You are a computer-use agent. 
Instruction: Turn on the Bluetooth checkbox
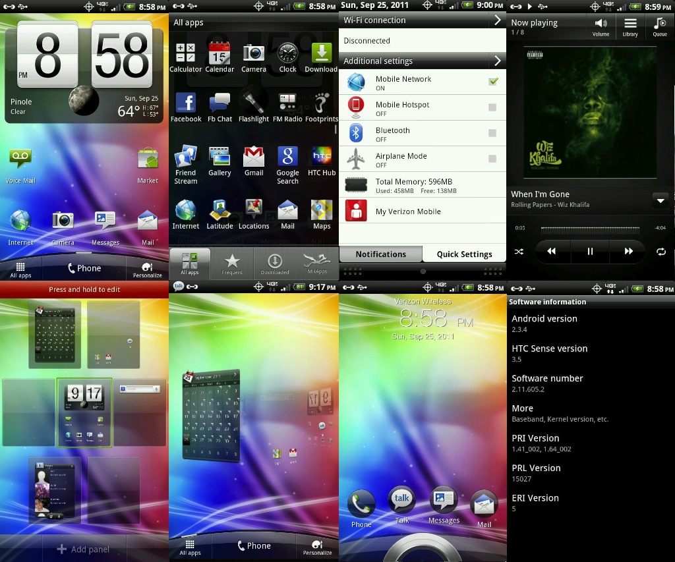coord(492,133)
